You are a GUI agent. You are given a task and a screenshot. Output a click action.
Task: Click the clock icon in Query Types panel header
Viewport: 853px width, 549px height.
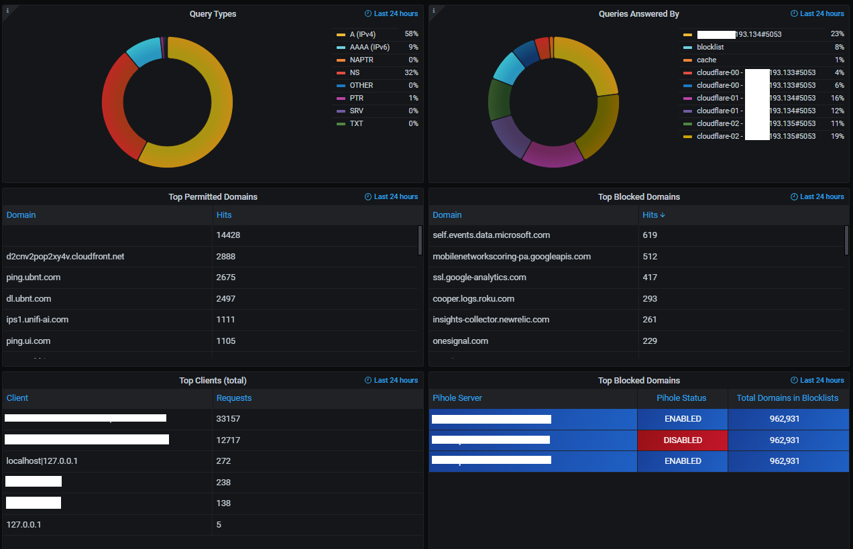(368, 13)
